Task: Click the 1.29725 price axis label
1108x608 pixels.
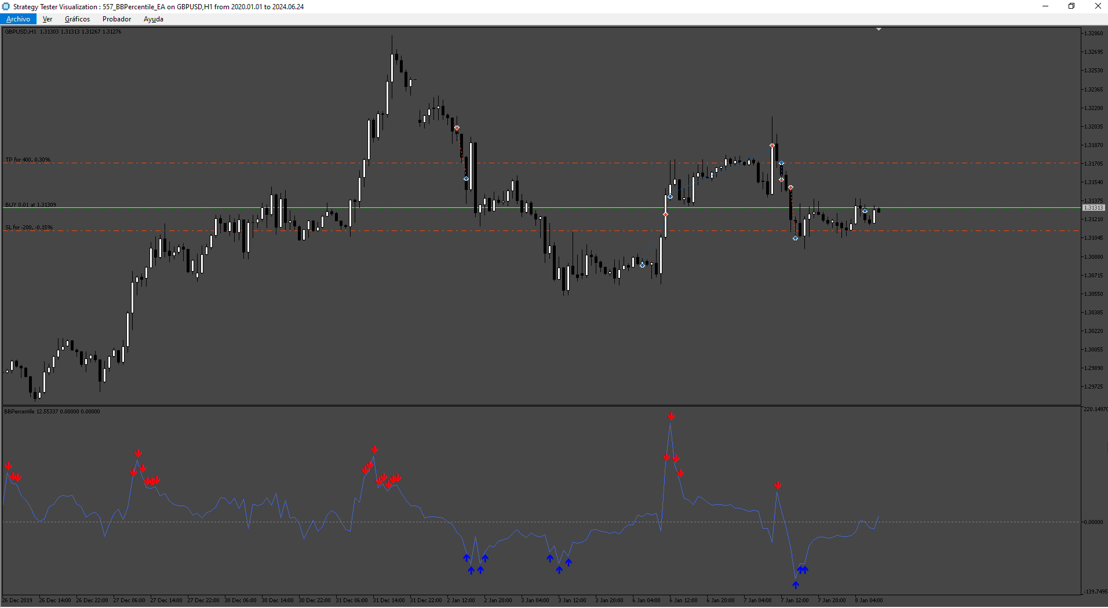Action: pos(1094,387)
